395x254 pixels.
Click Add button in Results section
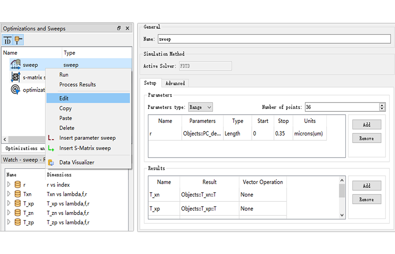pyautogui.click(x=367, y=186)
